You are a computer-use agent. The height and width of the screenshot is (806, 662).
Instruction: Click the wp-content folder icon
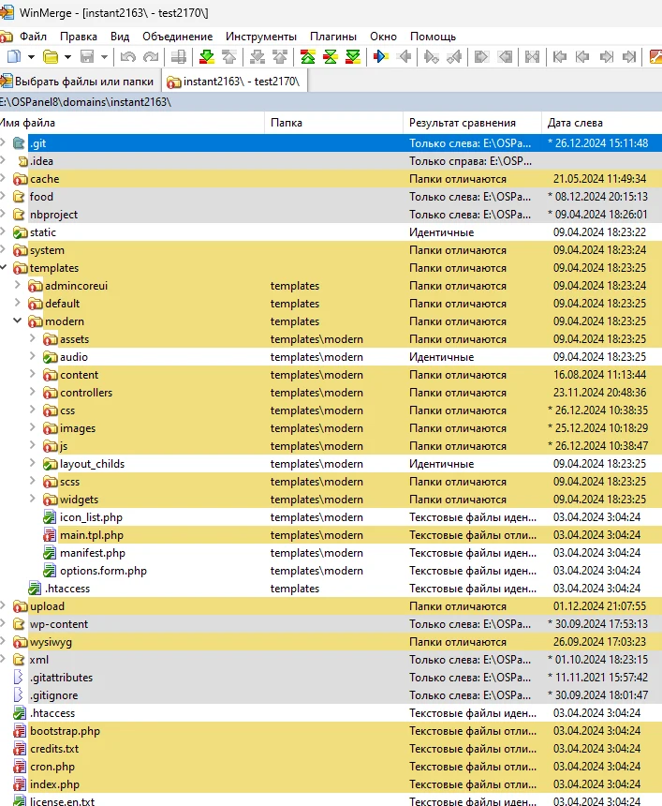(x=19, y=624)
